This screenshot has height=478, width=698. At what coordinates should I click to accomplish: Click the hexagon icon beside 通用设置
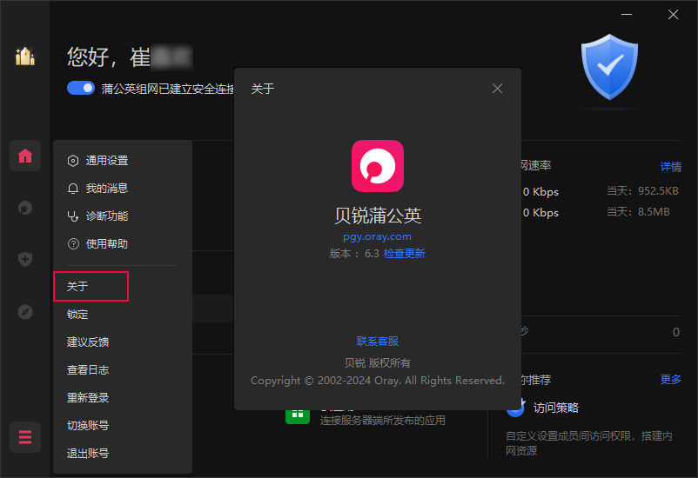[73, 161]
